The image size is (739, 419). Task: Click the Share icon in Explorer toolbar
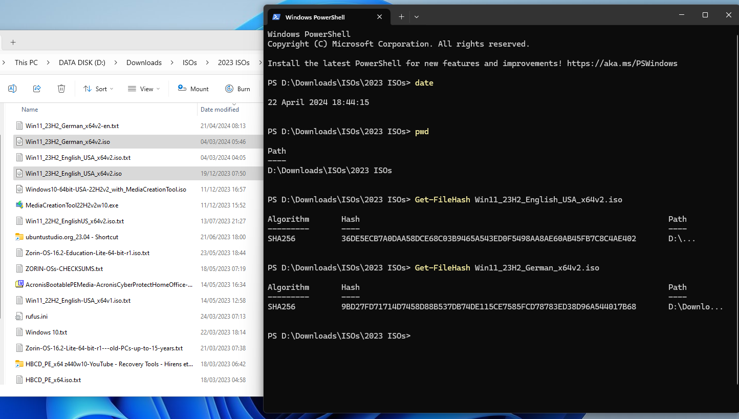(x=37, y=89)
